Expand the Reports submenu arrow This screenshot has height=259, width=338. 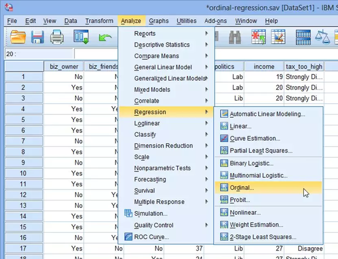[207, 33]
